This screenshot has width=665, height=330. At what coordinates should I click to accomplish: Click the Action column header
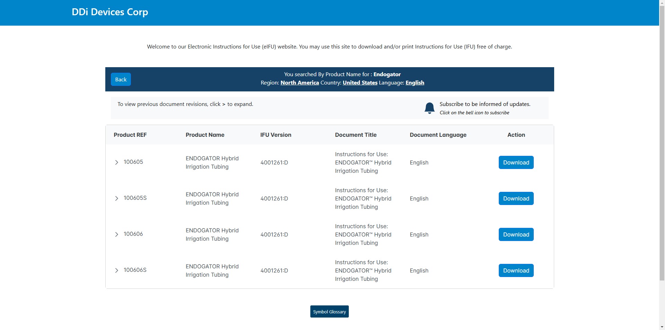[516, 135]
